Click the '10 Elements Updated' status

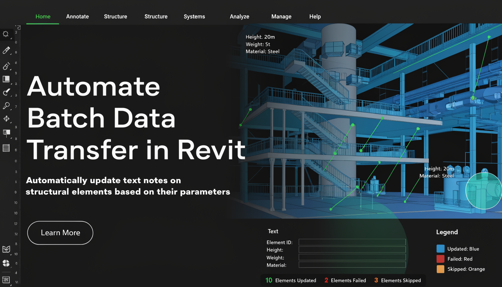click(x=291, y=280)
